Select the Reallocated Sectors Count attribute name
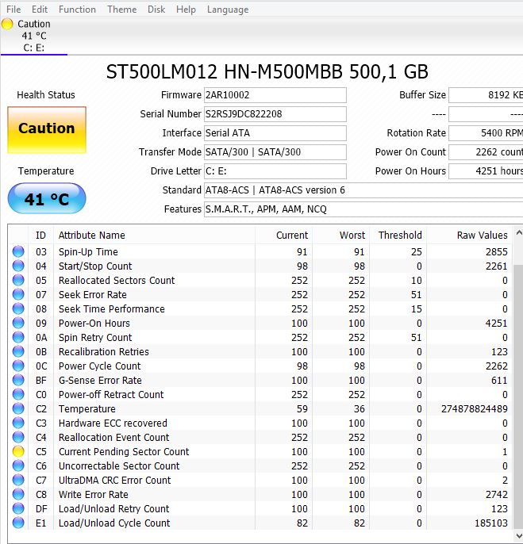This screenshot has width=523, height=544. click(x=117, y=281)
